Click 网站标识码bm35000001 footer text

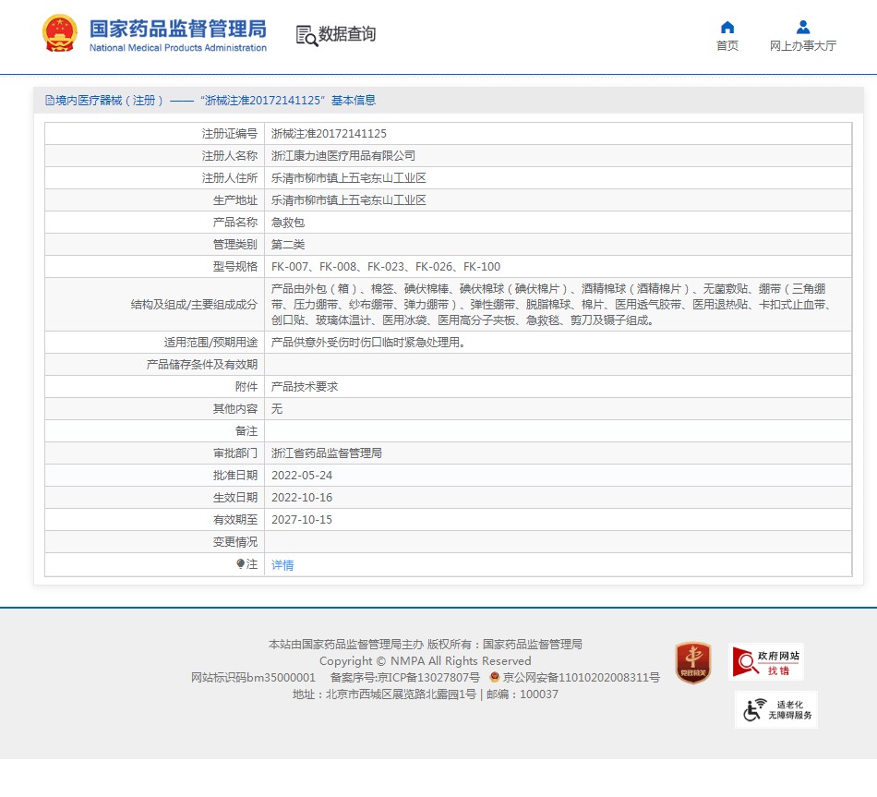coord(253,677)
